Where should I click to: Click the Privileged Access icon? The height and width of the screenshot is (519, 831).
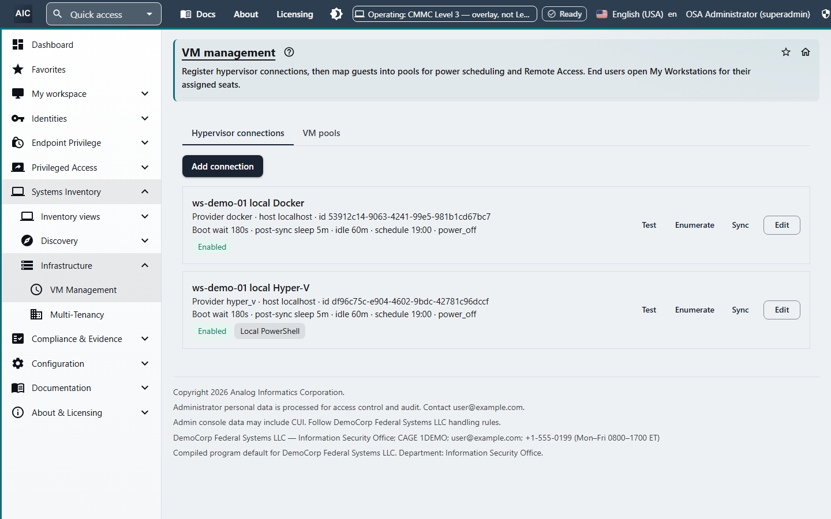click(x=18, y=167)
